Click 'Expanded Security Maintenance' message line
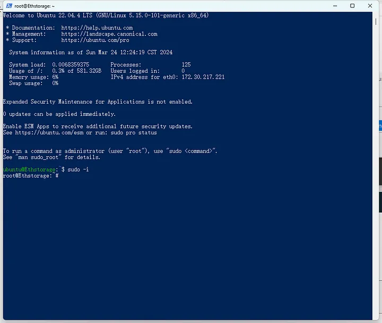Screen dimensions: 382x323 point(98,101)
